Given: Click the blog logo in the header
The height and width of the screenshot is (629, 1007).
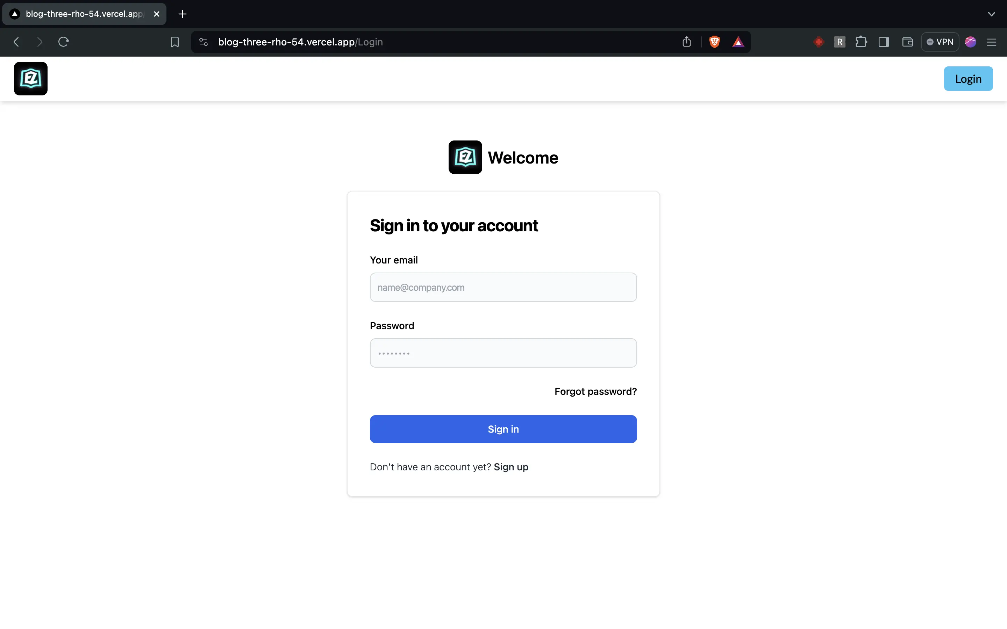Looking at the screenshot, I should 31,79.
